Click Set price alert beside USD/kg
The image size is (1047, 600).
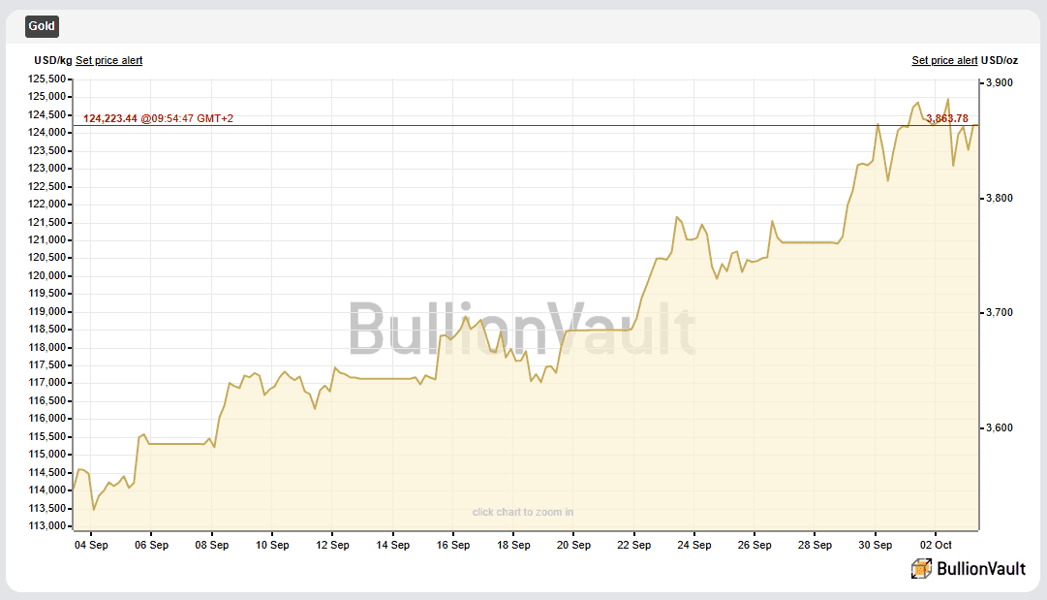108,60
